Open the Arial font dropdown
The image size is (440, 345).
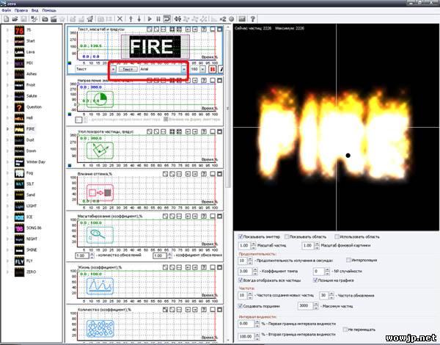tap(183, 68)
